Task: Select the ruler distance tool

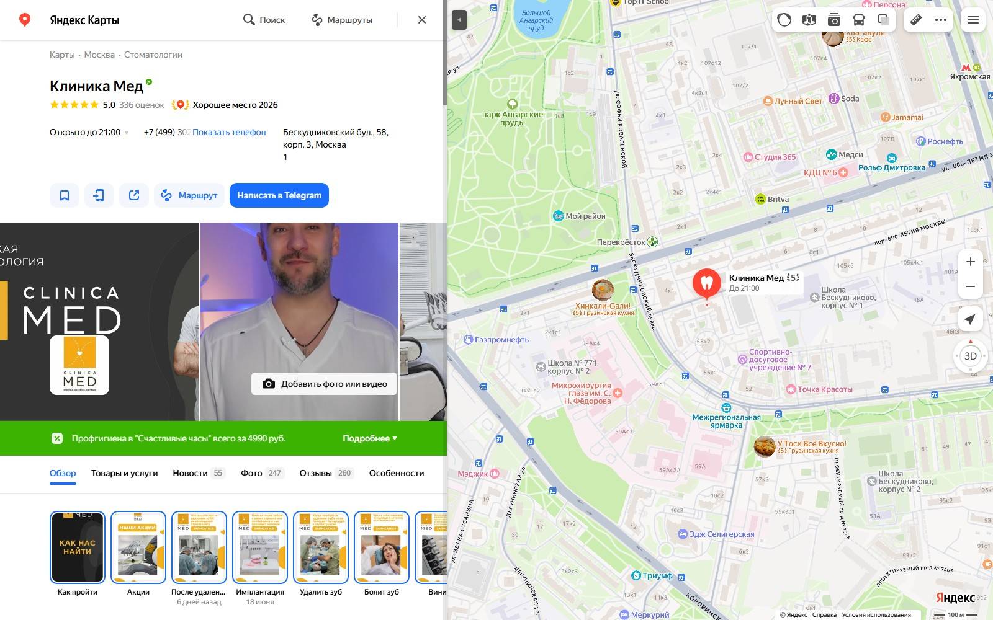Action: pos(916,20)
